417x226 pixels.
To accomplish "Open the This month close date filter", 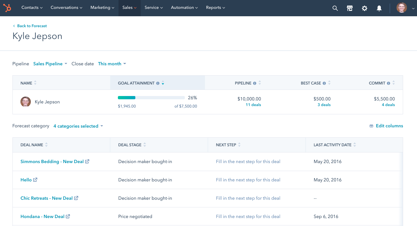I will pos(112,64).
